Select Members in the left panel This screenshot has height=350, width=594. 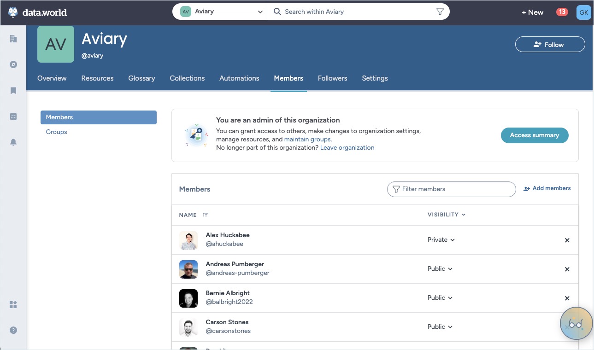click(99, 117)
